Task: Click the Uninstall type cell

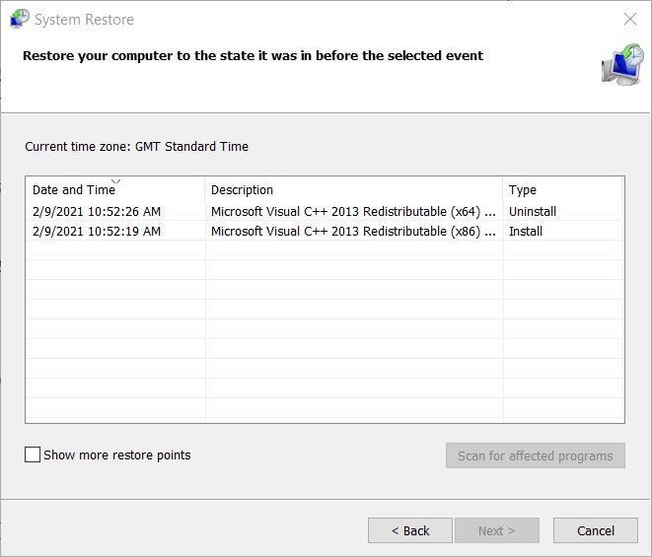Action: point(533,212)
